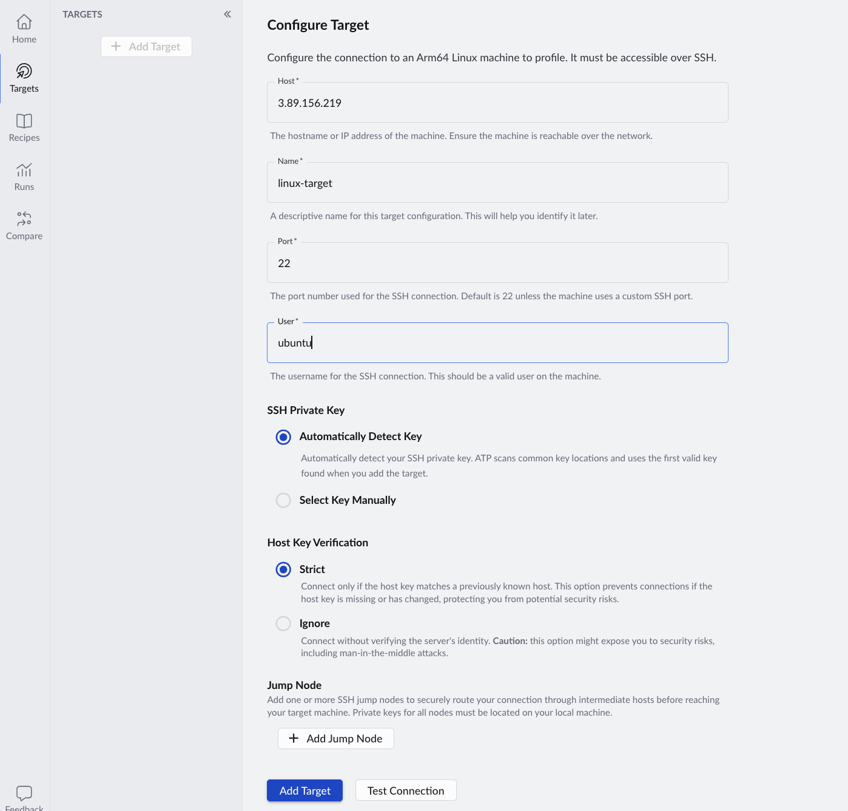
Task: Click the Feedback speech bubble icon
Action: 24,793
